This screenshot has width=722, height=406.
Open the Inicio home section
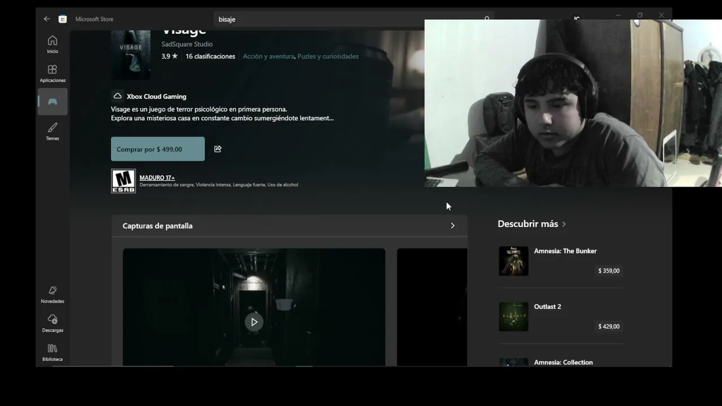[52, 44]
